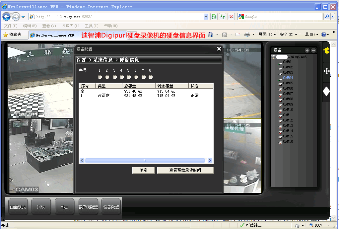
Task: Click the compatibility view icon
Action: click(214, 17)
